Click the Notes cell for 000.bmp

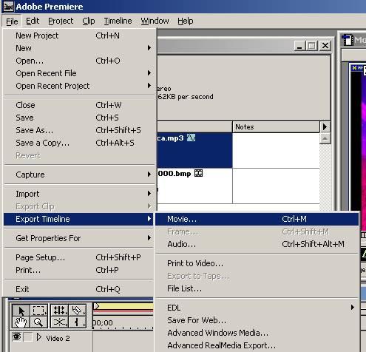276,186
